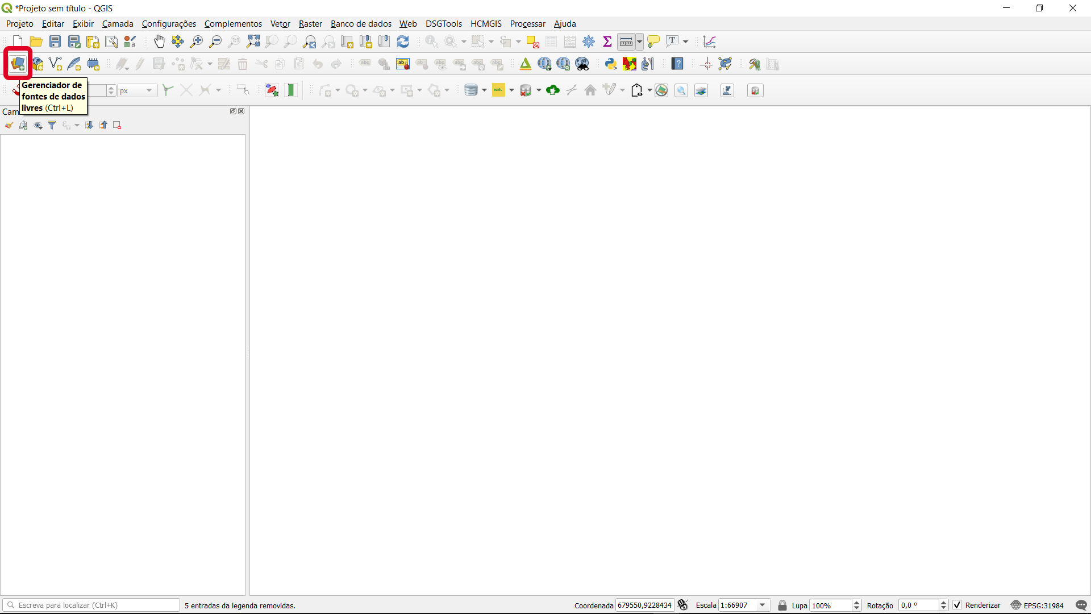Click the Zoom In magnifier tool
The height and width of the screenshot is (614, 1091).
pos(197,42)
